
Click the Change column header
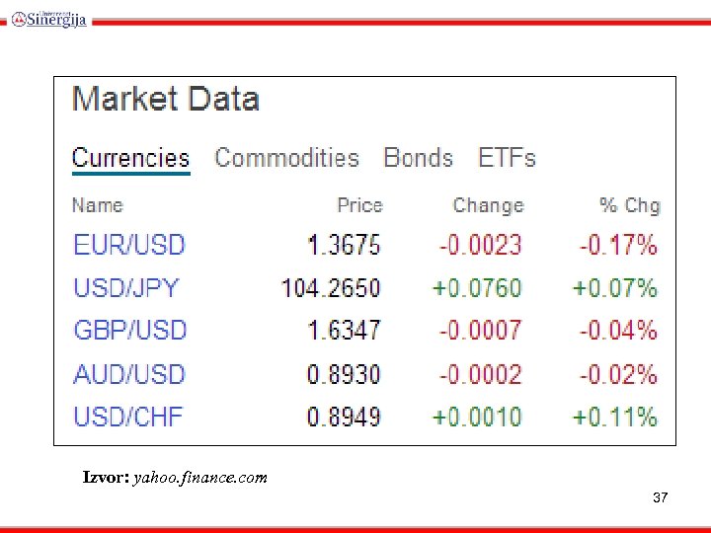488,205
